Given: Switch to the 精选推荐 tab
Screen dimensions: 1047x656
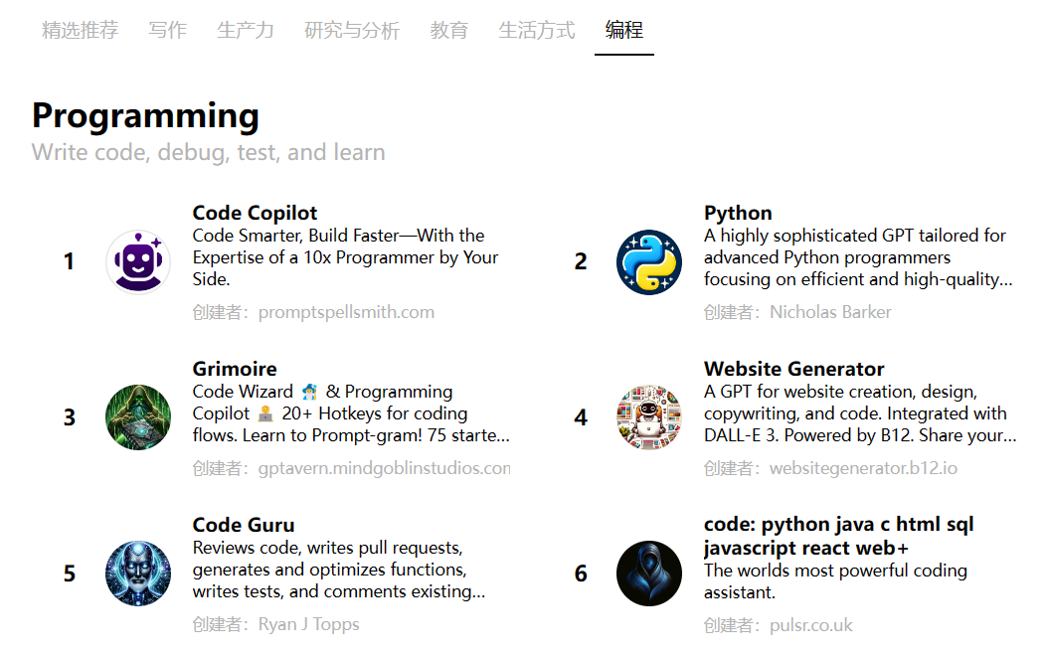Looking at the screenshot, I should coord(80,30).
